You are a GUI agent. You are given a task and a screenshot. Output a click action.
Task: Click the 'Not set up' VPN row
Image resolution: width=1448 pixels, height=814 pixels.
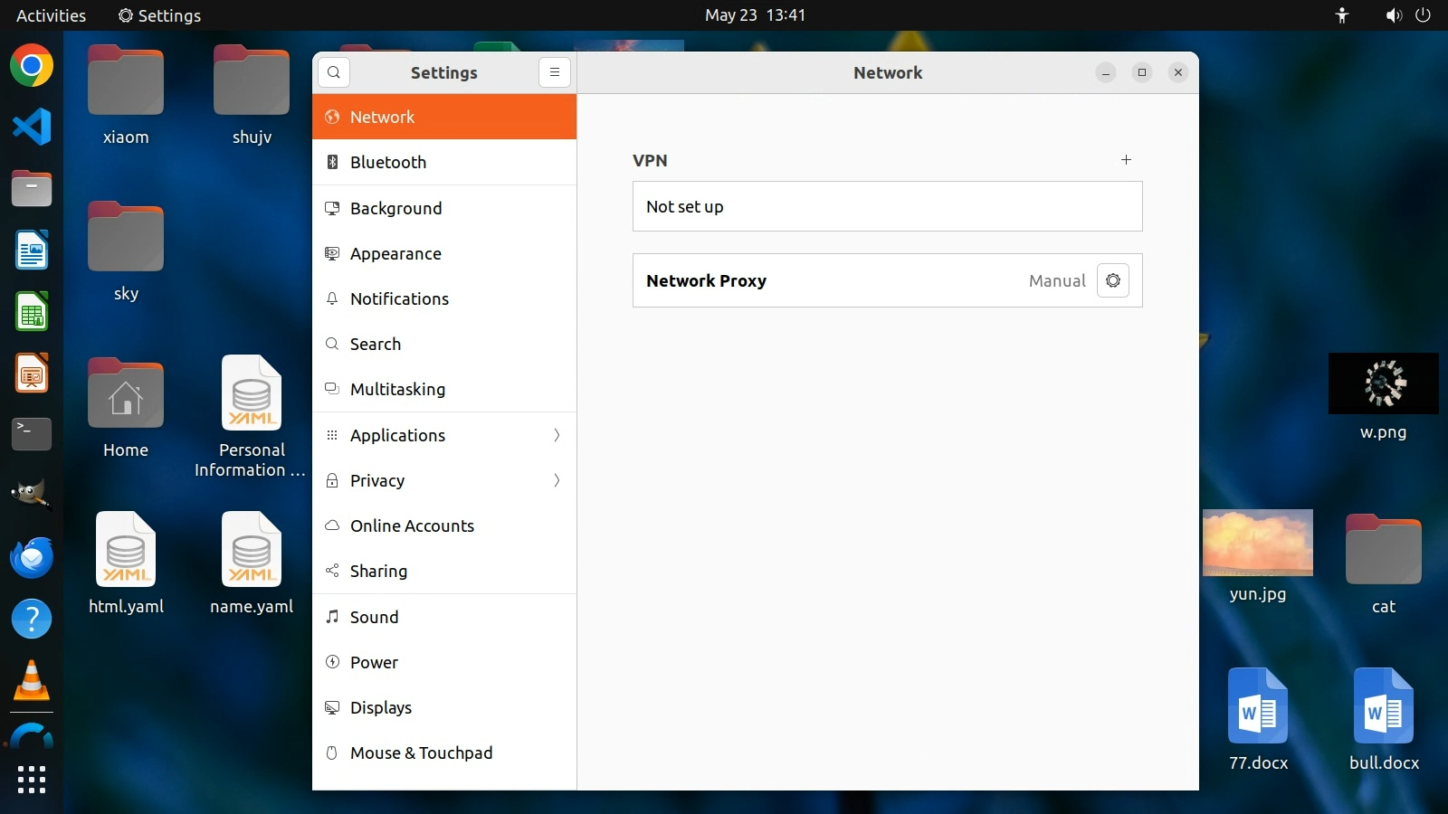[887, 206]
